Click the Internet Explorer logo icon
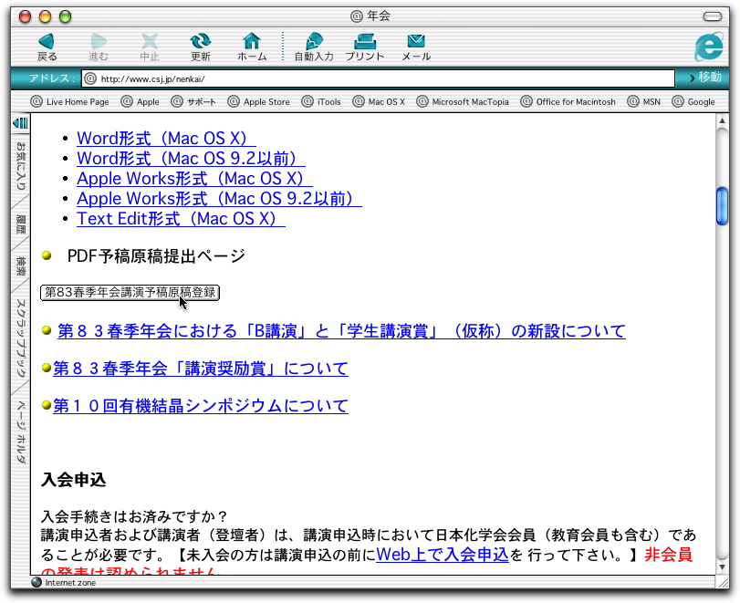 708,47
